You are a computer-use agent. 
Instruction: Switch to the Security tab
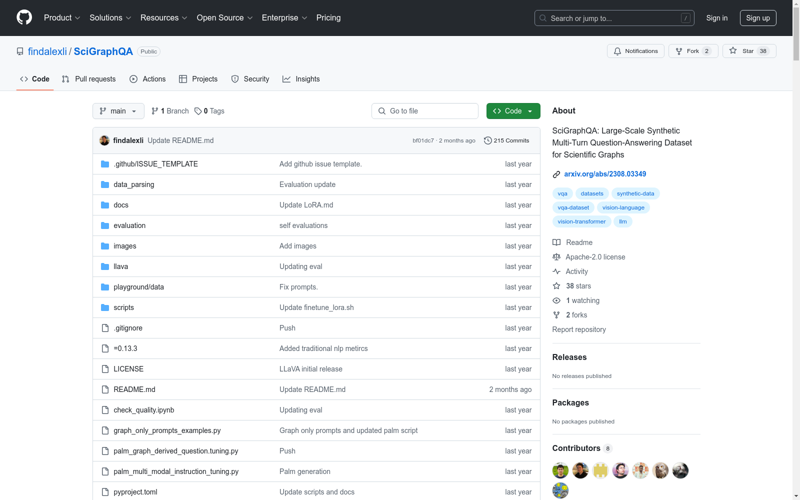coord(250,79)
